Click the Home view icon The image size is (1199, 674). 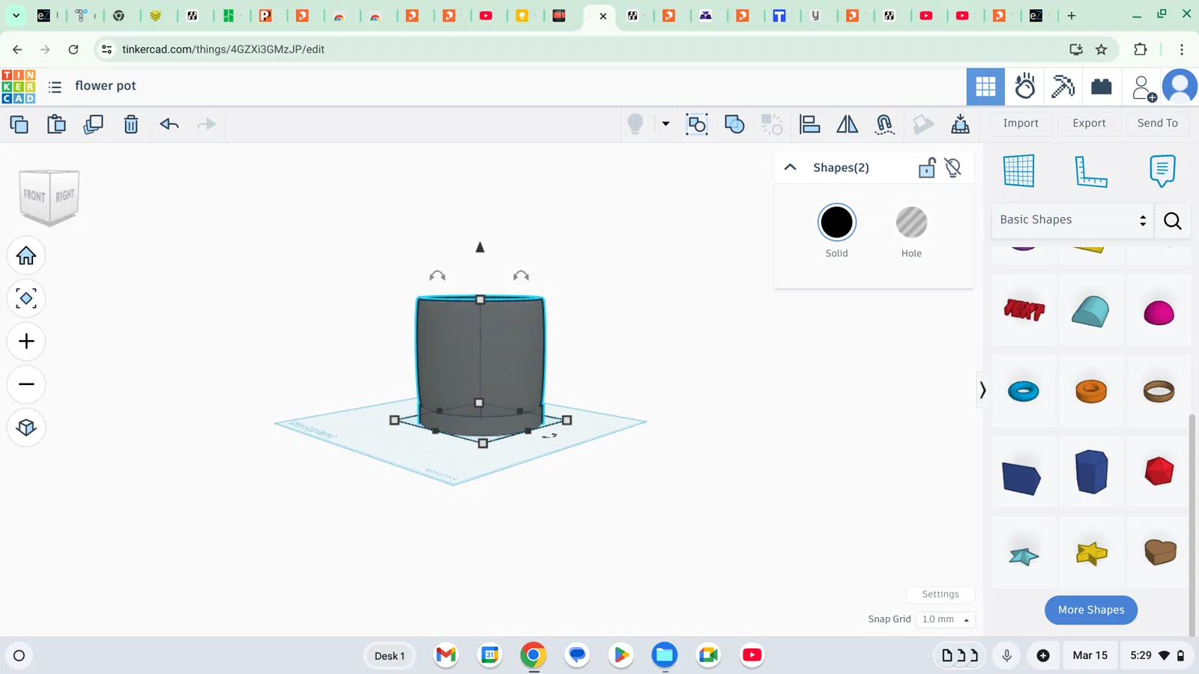coord(26,256)
